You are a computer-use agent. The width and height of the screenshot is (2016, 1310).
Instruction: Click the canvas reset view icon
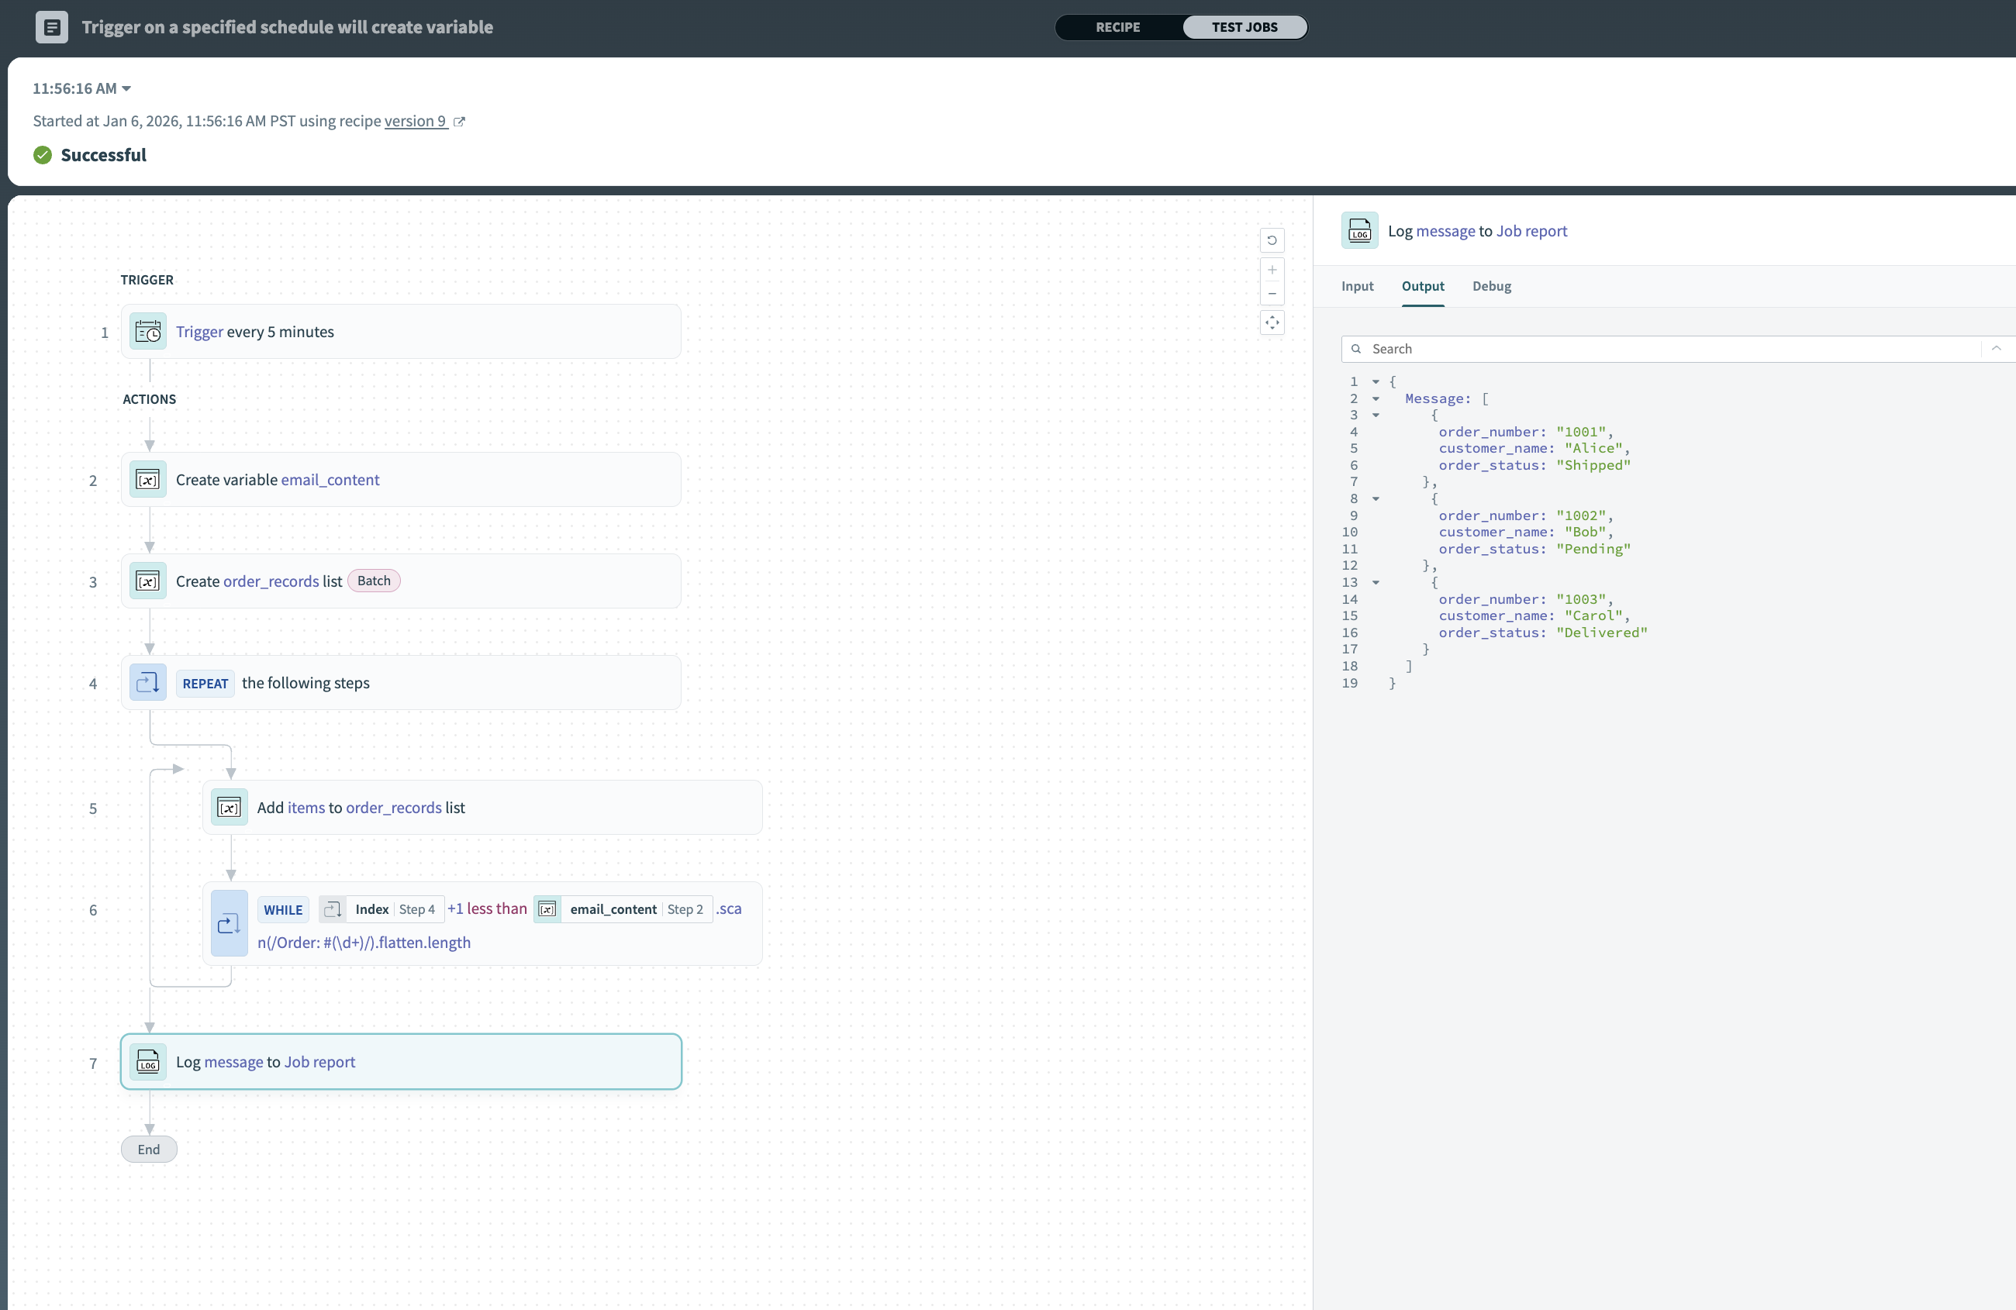coord(1272,240)
